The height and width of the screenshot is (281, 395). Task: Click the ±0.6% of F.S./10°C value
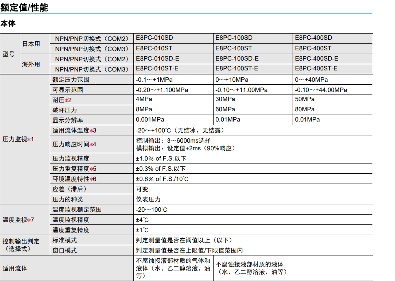162,179
